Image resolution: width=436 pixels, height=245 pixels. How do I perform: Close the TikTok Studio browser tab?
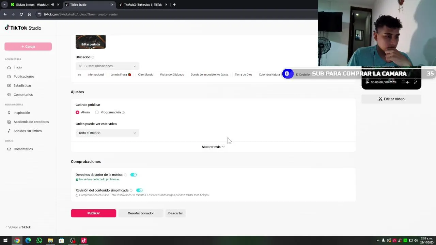coord(112,5)
